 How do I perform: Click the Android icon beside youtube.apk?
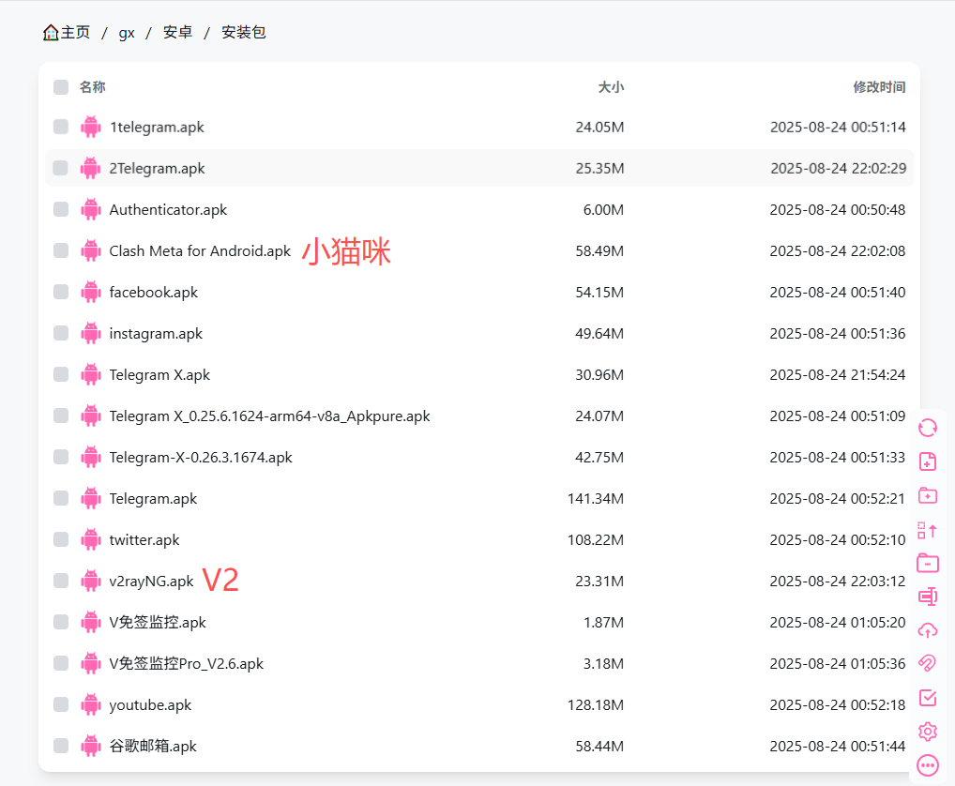pos(91,705)
